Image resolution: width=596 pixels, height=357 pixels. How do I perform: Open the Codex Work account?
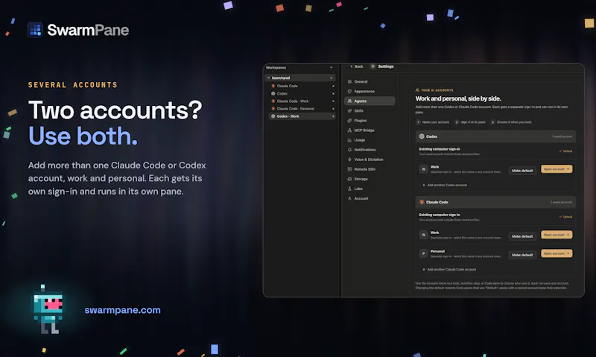point(557,169)
